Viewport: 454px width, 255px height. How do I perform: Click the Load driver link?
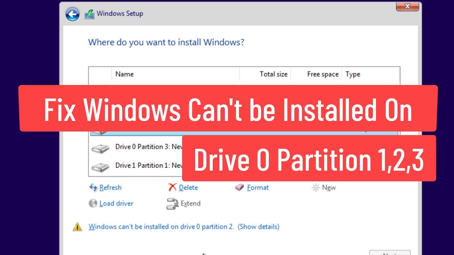[116, 203]
